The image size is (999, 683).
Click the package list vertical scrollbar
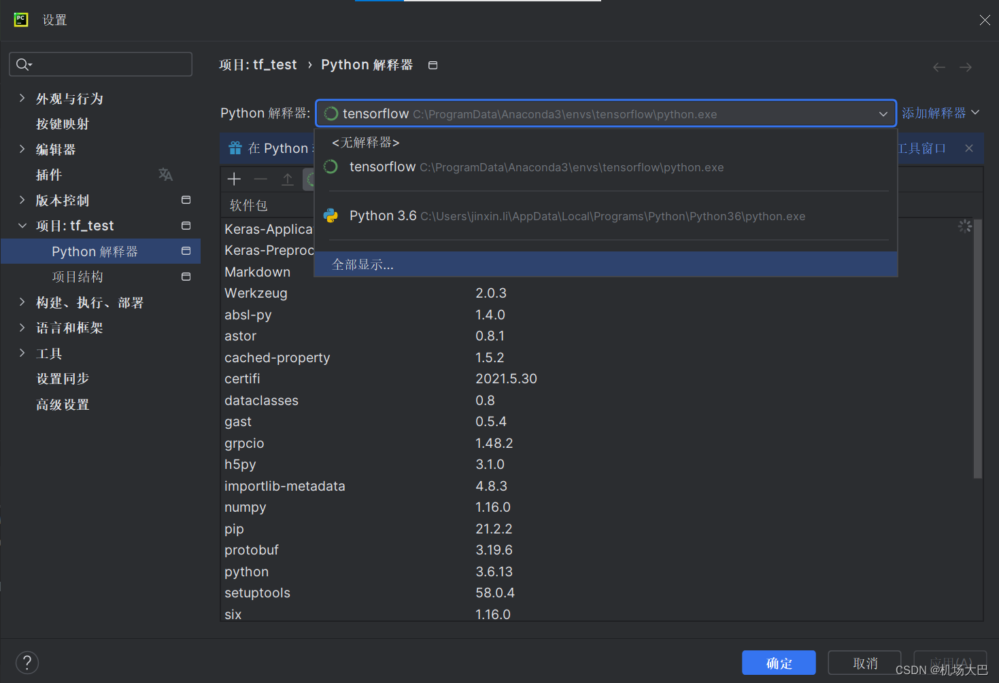tap(978, 349)
